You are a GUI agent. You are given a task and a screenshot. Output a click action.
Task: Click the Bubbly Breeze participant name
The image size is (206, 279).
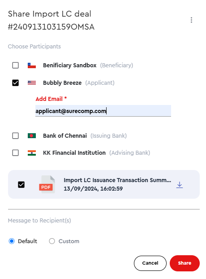[62, 83]
